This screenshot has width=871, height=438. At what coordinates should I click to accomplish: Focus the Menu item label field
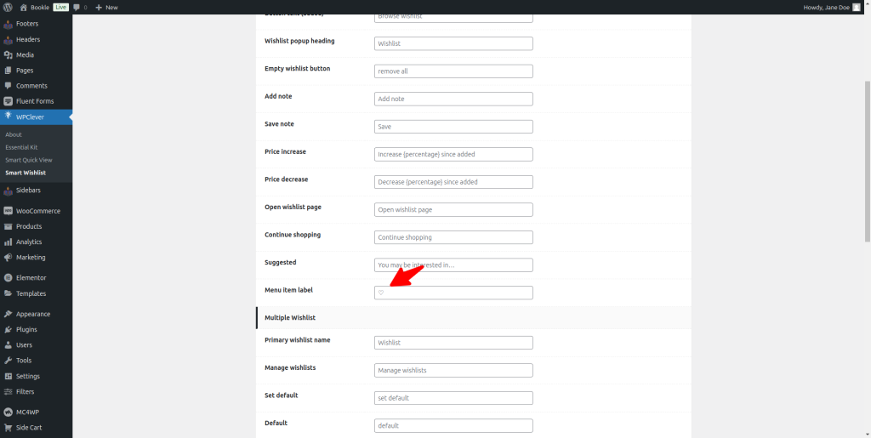coord(453,293)
